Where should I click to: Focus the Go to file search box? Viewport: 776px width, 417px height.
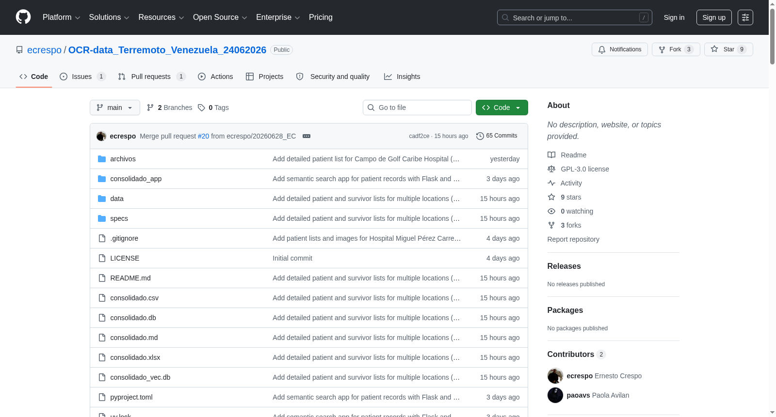[417, 108]
